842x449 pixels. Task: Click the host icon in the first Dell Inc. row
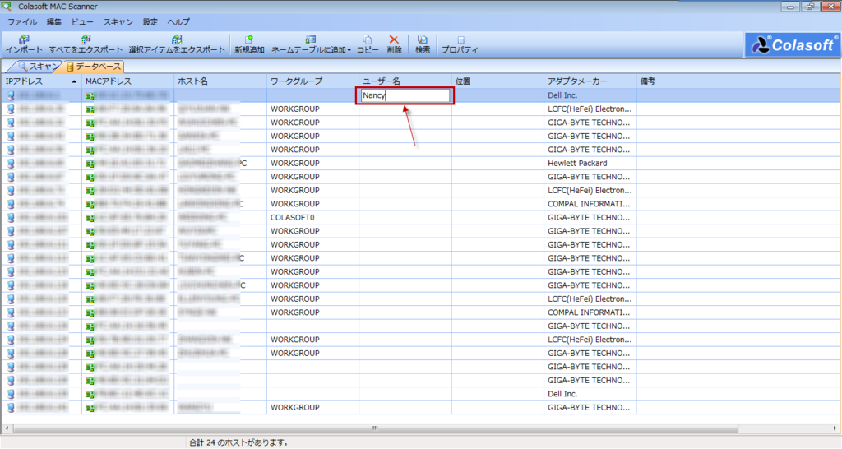pos(11,95)
